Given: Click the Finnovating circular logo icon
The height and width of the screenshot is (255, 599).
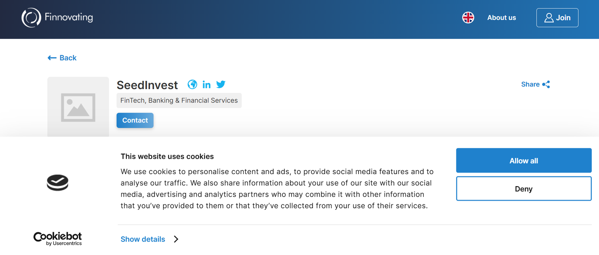Looking at the screenshot, I should (x=31, y=18).
